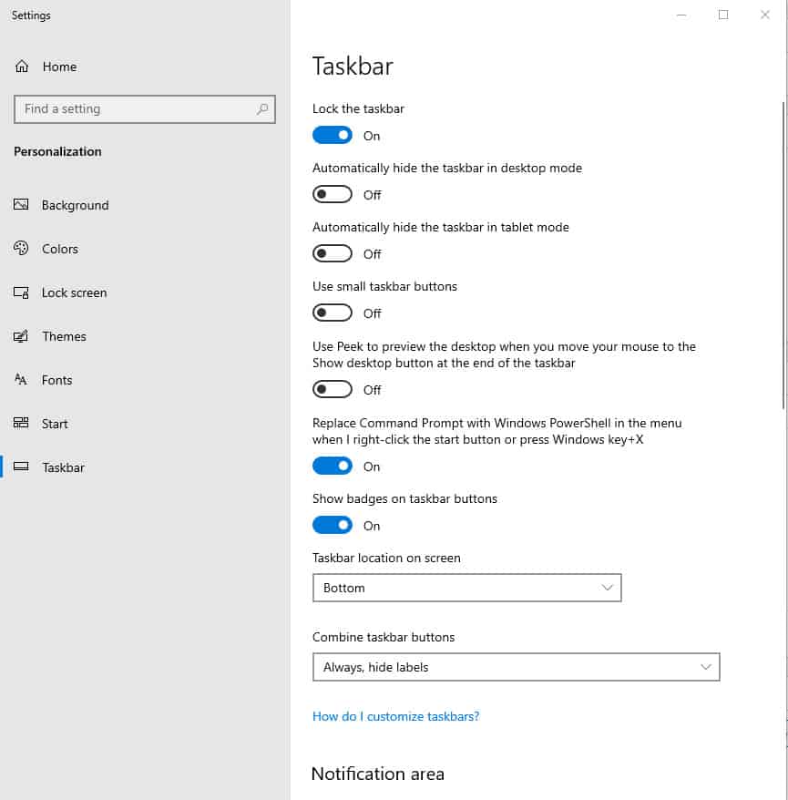Enable auto-hide taskbar in tablet mode
The width and height of the screenshot is (788, 800).
(x=332, y=253)
